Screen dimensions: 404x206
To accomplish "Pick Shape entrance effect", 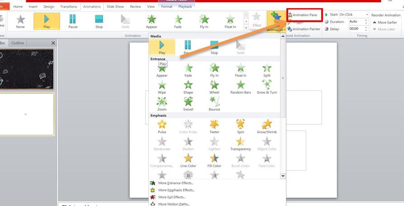I will [188, 87].
